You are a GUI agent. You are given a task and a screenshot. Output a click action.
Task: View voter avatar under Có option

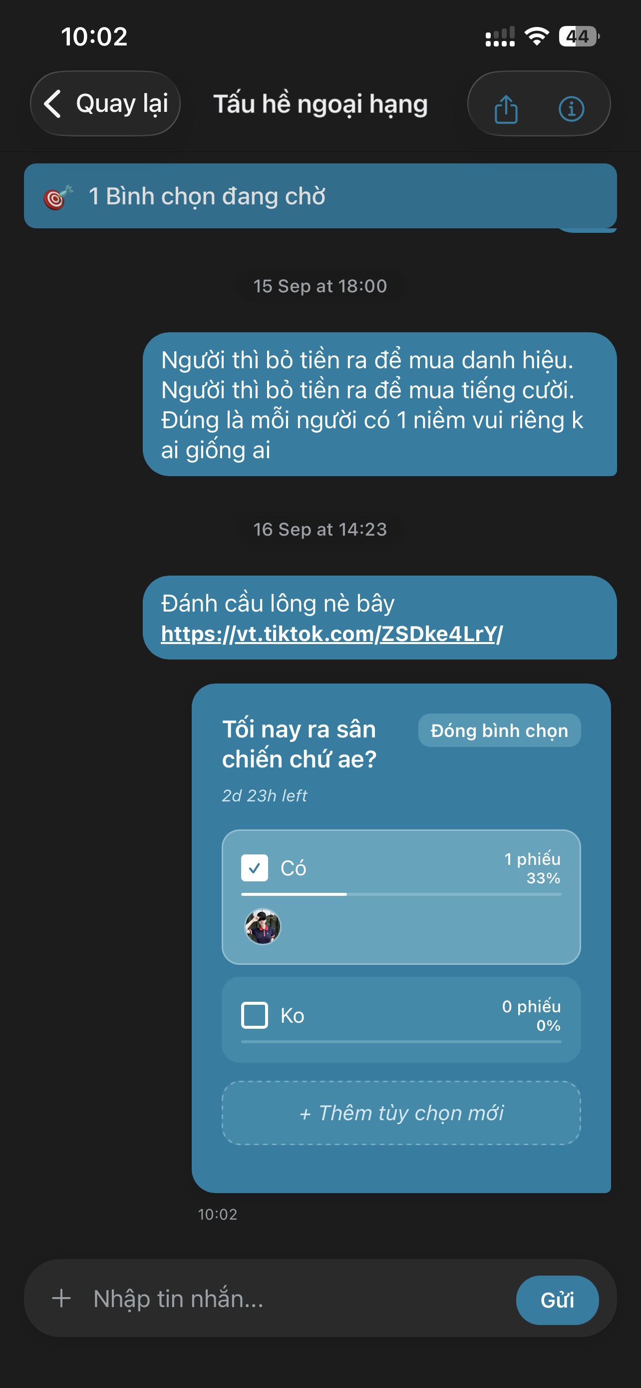pyautogui.click(x=263, y=926)
